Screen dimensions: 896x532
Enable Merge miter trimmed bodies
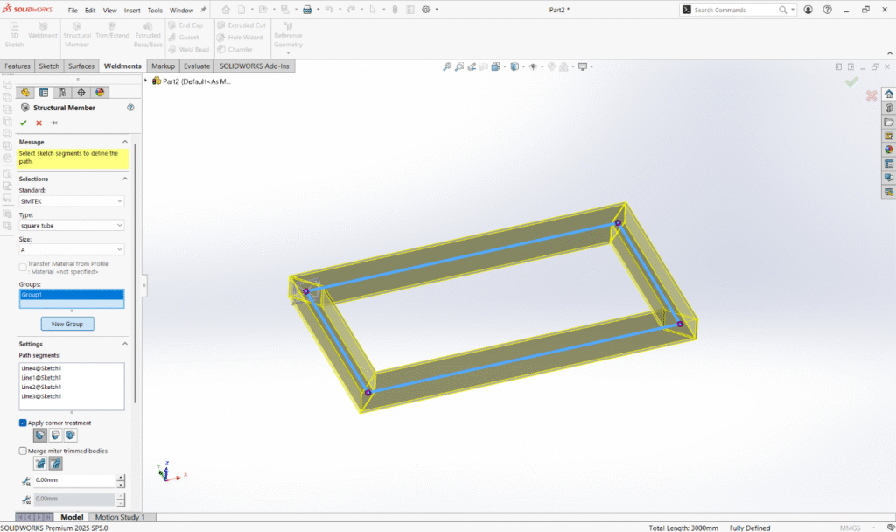(x=23, y=451)
